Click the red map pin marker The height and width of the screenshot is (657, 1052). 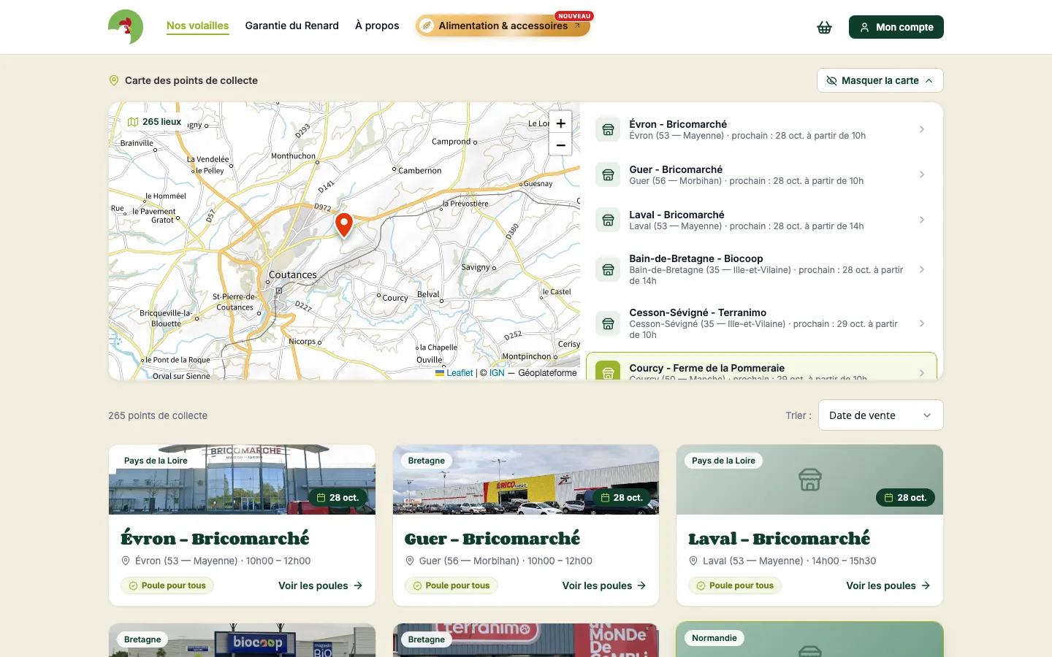344,225
